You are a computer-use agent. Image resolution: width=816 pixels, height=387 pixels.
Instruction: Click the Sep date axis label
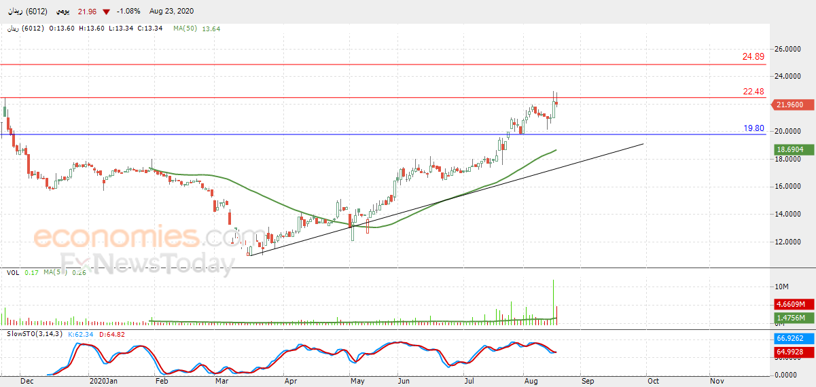(x=588, y=382)
